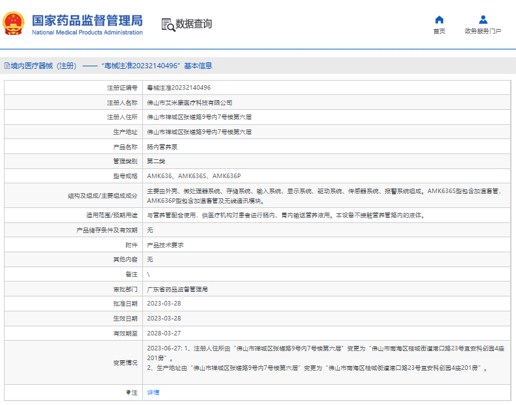The height and width of the screenshot is (405, 516).
Task: Open the government service portal icon
Action: (483, 20)
